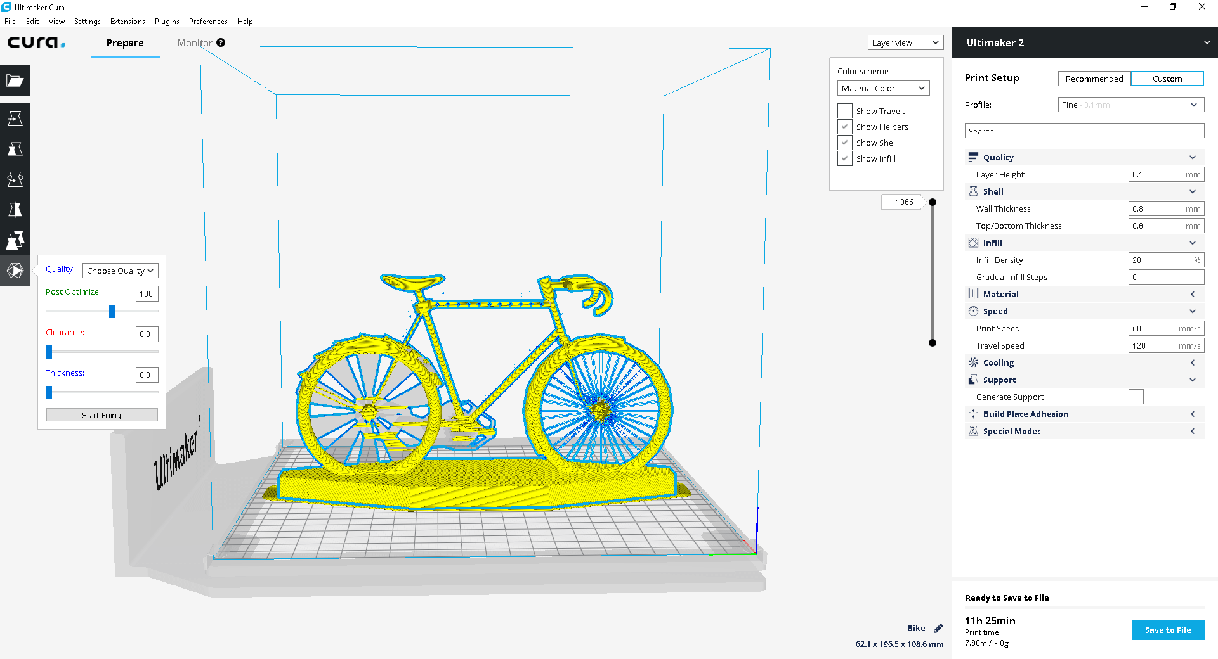Open the mesh fixing tool at bottom of toolbar
Image resolution: width=1218 pixels, height=659 pixels.
(15, 271)
